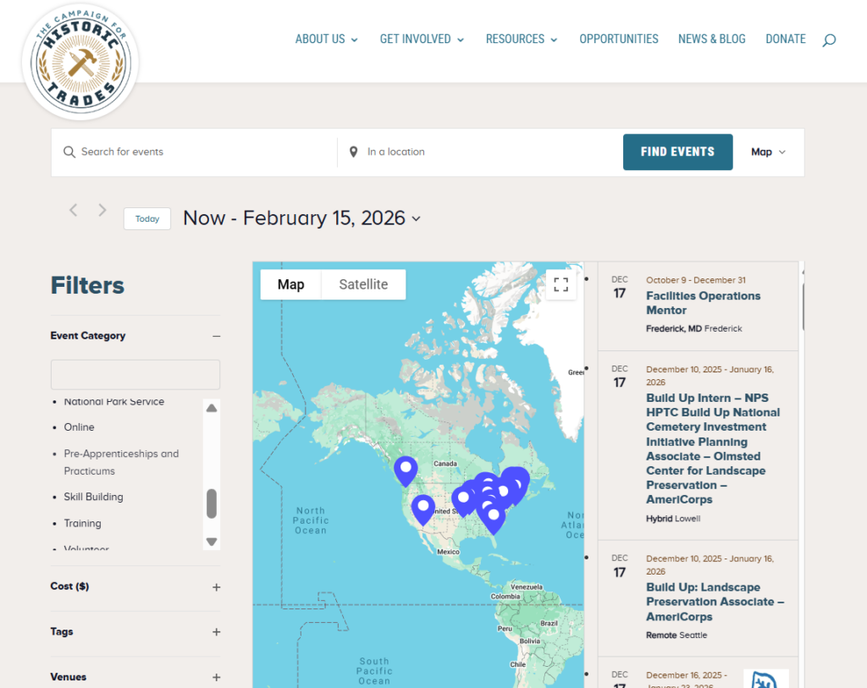This screenshot has width=867, height=688.
Task: Click the Search for events field
Action: coord(203,152)
